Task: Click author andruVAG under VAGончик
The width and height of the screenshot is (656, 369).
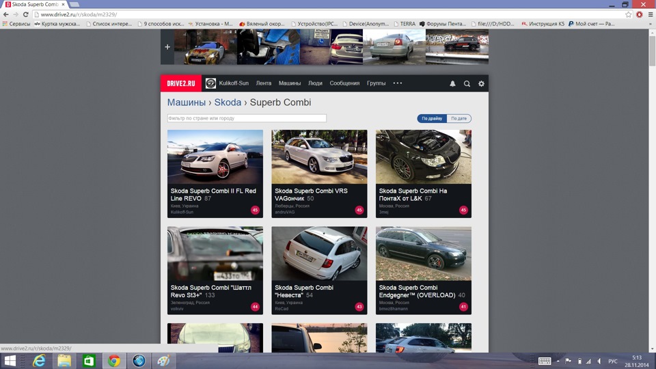Action: point(284,212)
